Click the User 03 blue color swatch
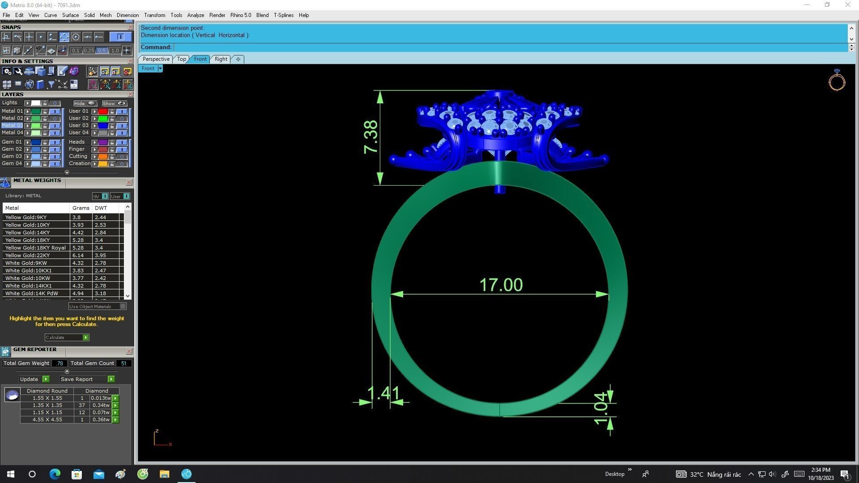Image resolution: width=859 pixels, height=483 pixels. [103, 126]
